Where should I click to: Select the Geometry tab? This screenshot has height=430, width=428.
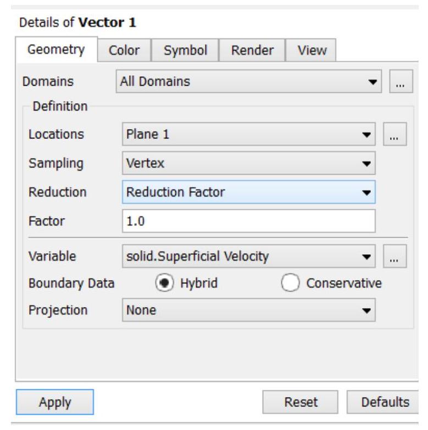coord(56,49)
